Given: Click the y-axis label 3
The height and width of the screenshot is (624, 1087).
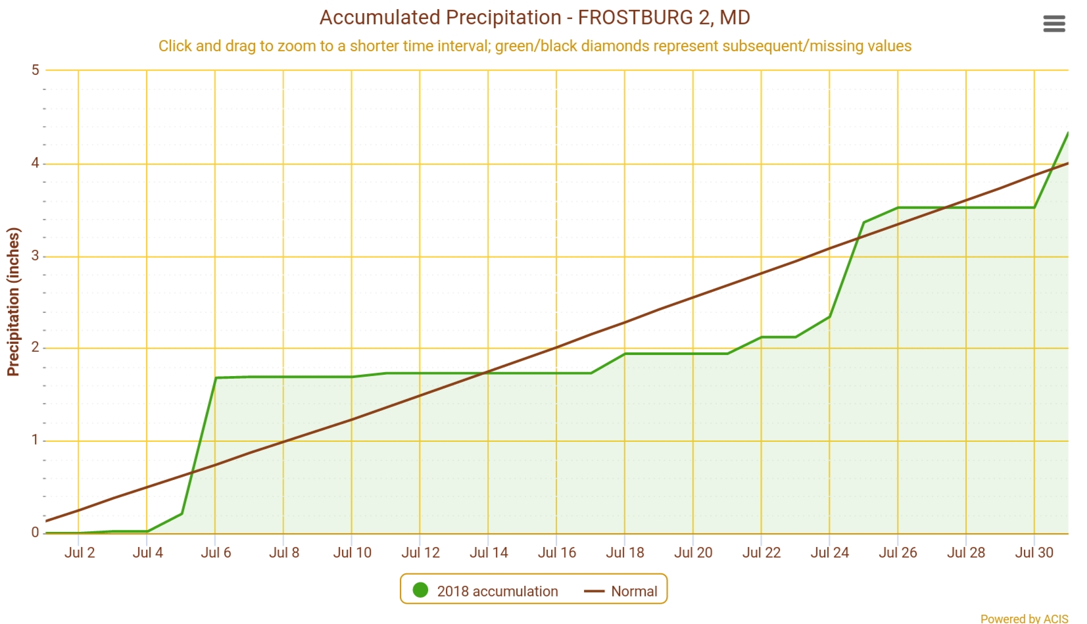Looking at the screenshot, I should pyautogui.click(x=36, y=256).
